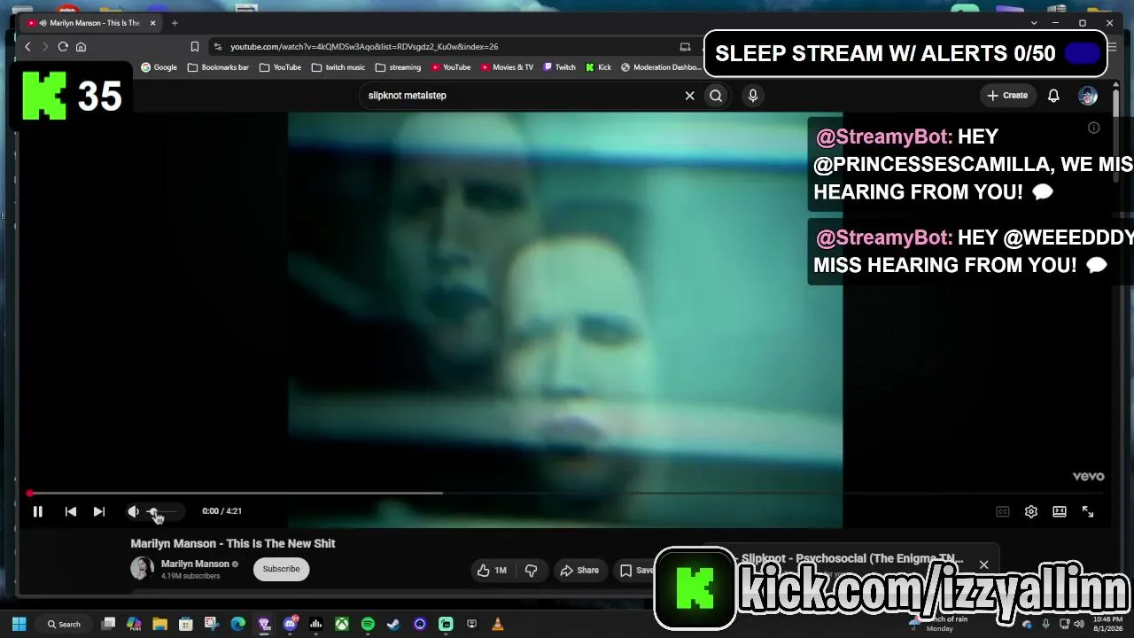Screen dimensions: 1134x638
Task: Open the YouTube Create menu
Action: [x=1007, y=96]
